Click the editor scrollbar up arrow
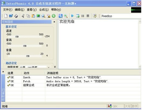The height and width of the screenshot is (110, 142). click(x=140, y=21)
